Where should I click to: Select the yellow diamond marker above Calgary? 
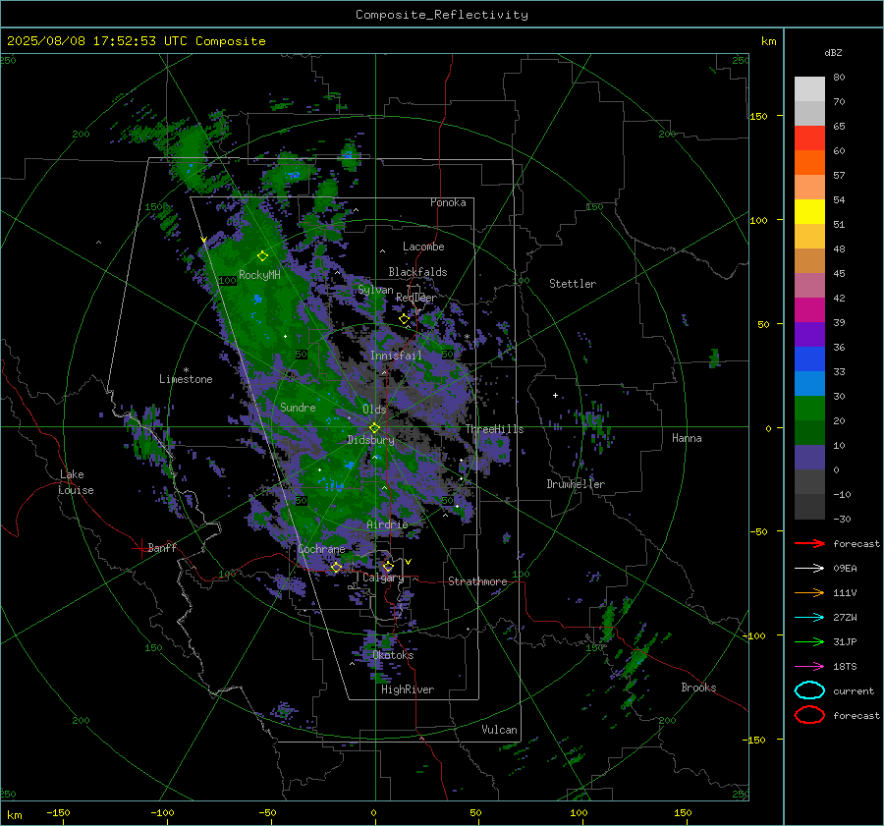pos(388,566)
